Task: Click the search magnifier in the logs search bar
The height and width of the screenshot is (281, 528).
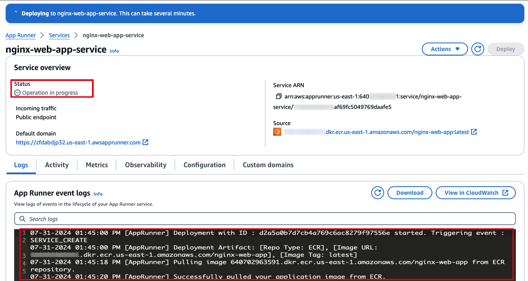Action: (x=22, y=219)
